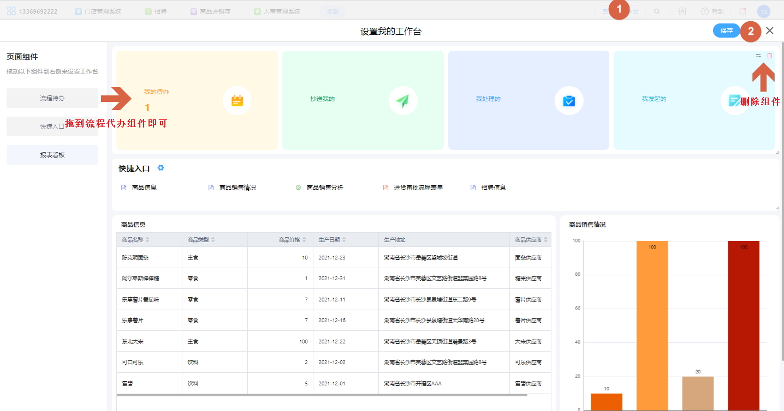Click the 我处理的 clipboard icon
Viewport: 784px width, 411px height.
click(569, 101)
